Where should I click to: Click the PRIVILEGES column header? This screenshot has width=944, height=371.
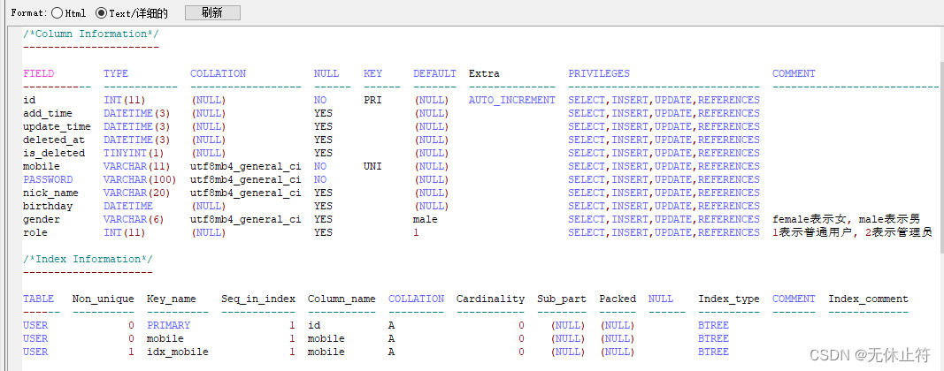click(x=599, y=73)
